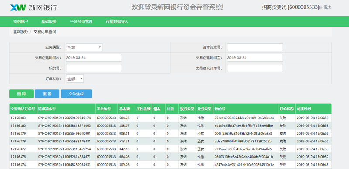The width and height of the screenshot is (349, 169).
Task: Open the 业务类型 dropdown
Action: tap(84, 47)
